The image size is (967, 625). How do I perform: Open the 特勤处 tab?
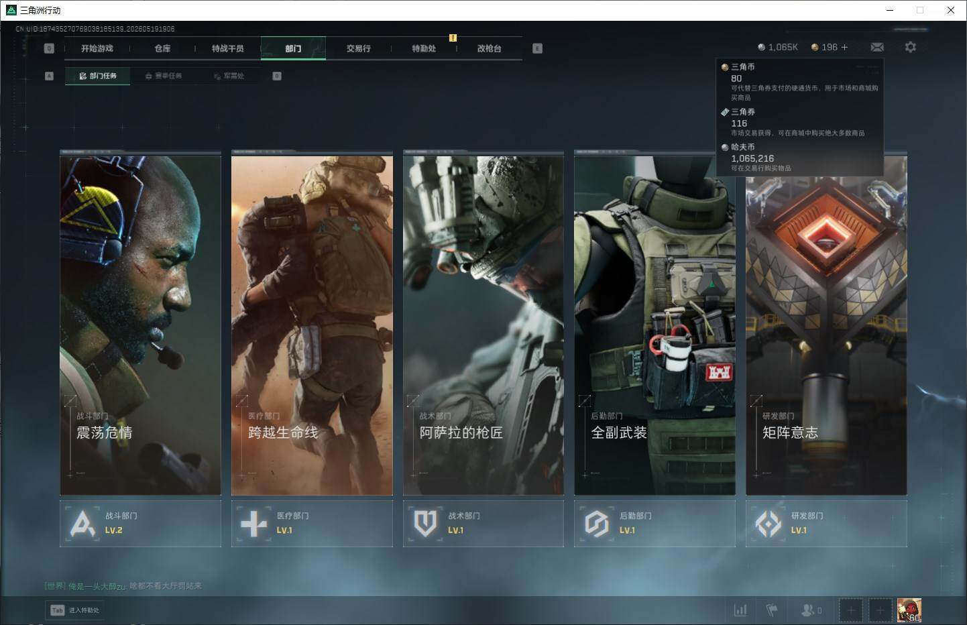click(424, 48)
